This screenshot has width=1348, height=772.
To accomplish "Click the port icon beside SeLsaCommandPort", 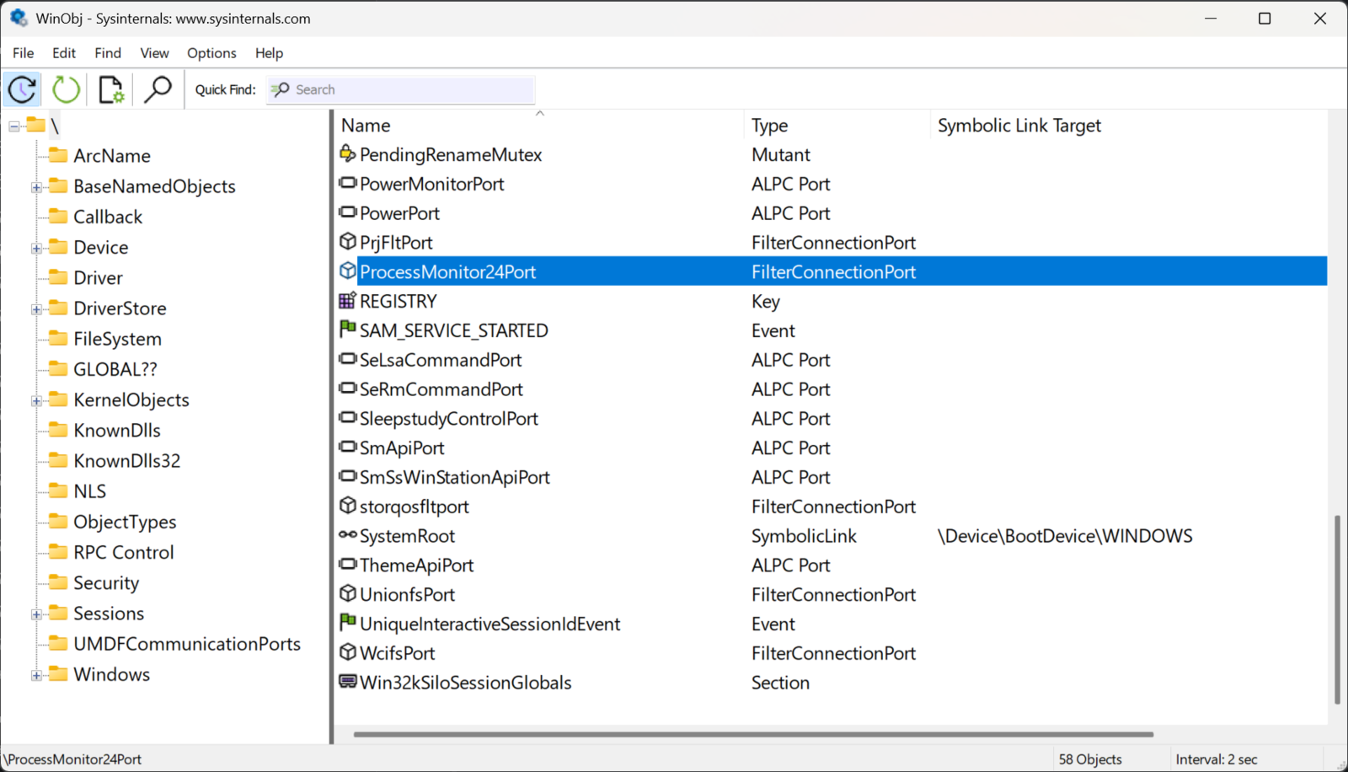I will pyautogui.click(x=347, y=358).
